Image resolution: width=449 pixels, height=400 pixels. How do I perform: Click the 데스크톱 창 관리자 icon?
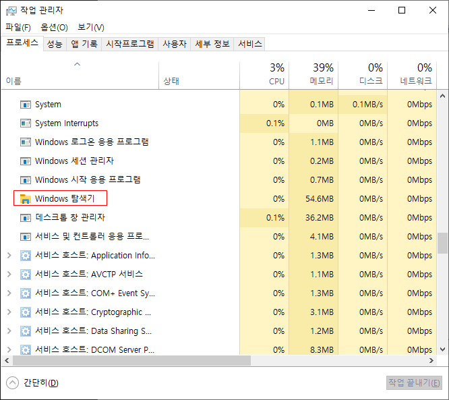click(26, 218)
